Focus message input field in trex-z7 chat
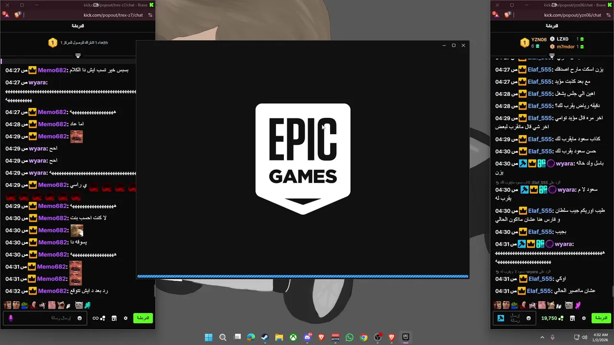This screenshot has height=345, width=614. [x=46, y=318]
